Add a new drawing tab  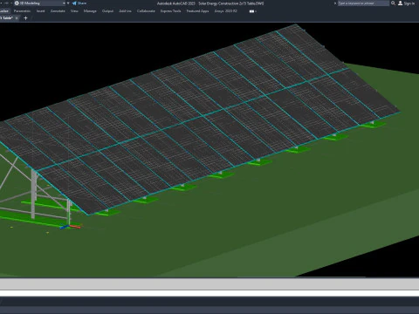tap(25, 18)
